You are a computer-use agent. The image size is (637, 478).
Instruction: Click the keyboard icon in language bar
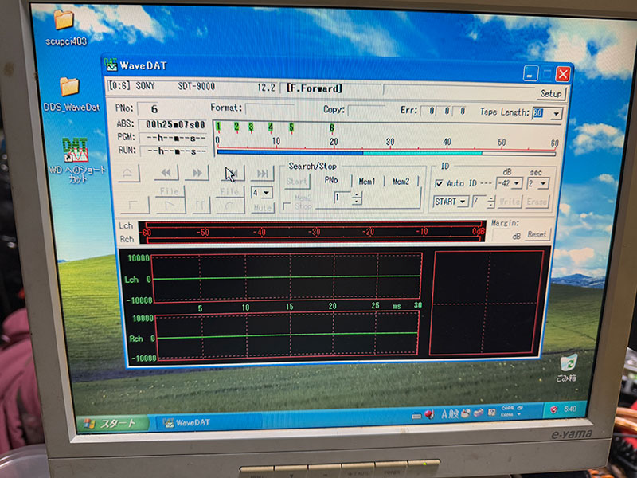pos(416,416)
